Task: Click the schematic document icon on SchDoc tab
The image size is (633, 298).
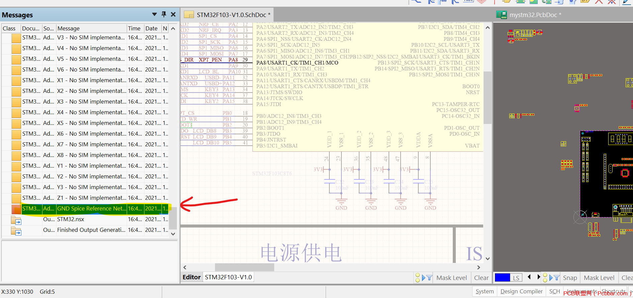Action: point(189,15)
